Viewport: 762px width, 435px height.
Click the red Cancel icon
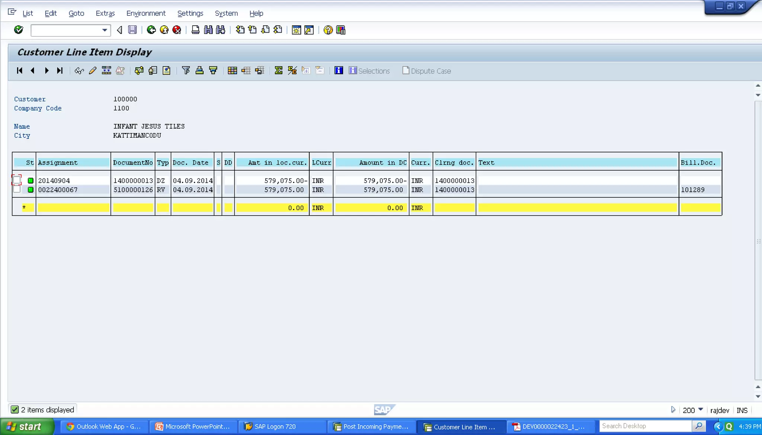(x=177, y=30)
